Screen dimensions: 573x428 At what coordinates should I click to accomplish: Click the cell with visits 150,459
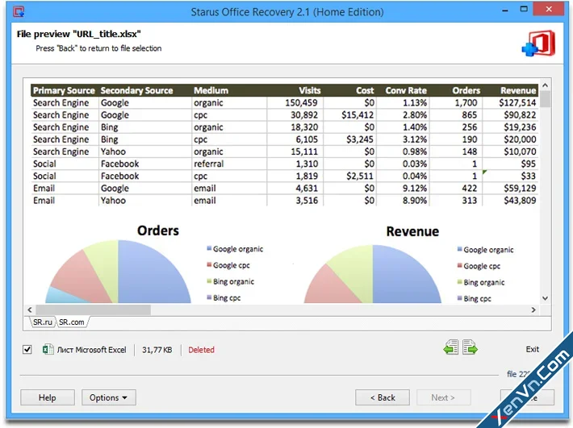pos(301,103)
